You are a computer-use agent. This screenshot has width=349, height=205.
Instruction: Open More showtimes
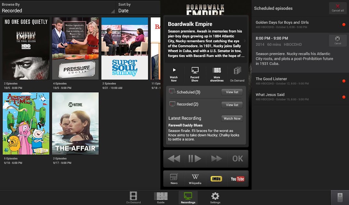tap(217, 75)
